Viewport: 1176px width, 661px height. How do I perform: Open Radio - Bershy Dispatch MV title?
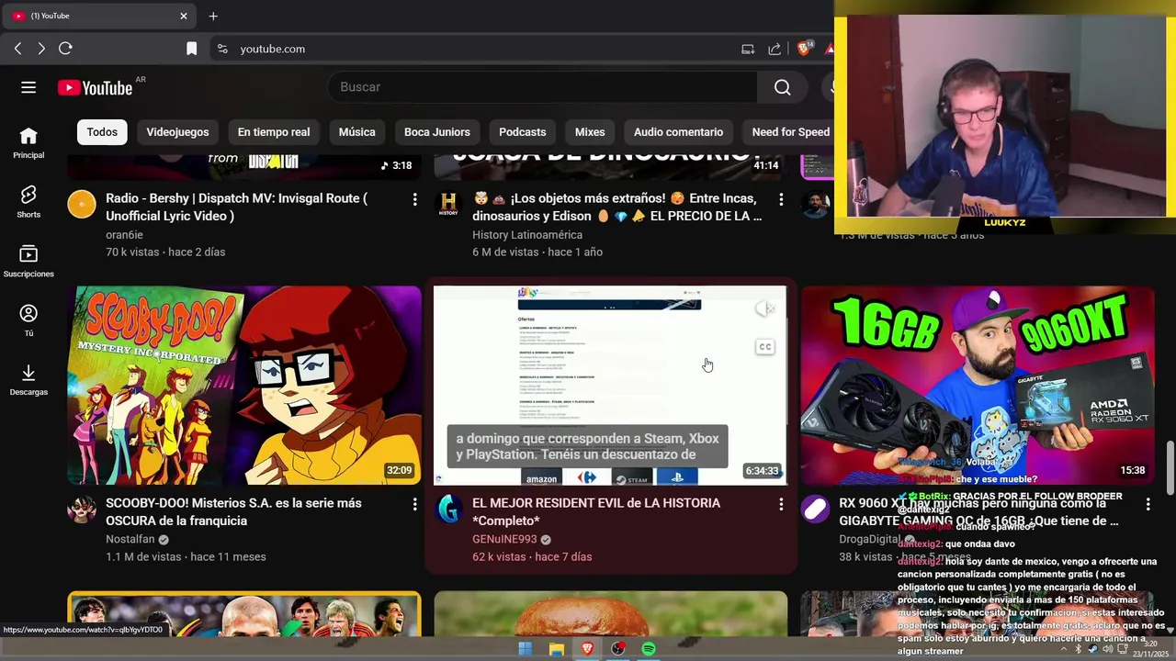click(236, 207)
